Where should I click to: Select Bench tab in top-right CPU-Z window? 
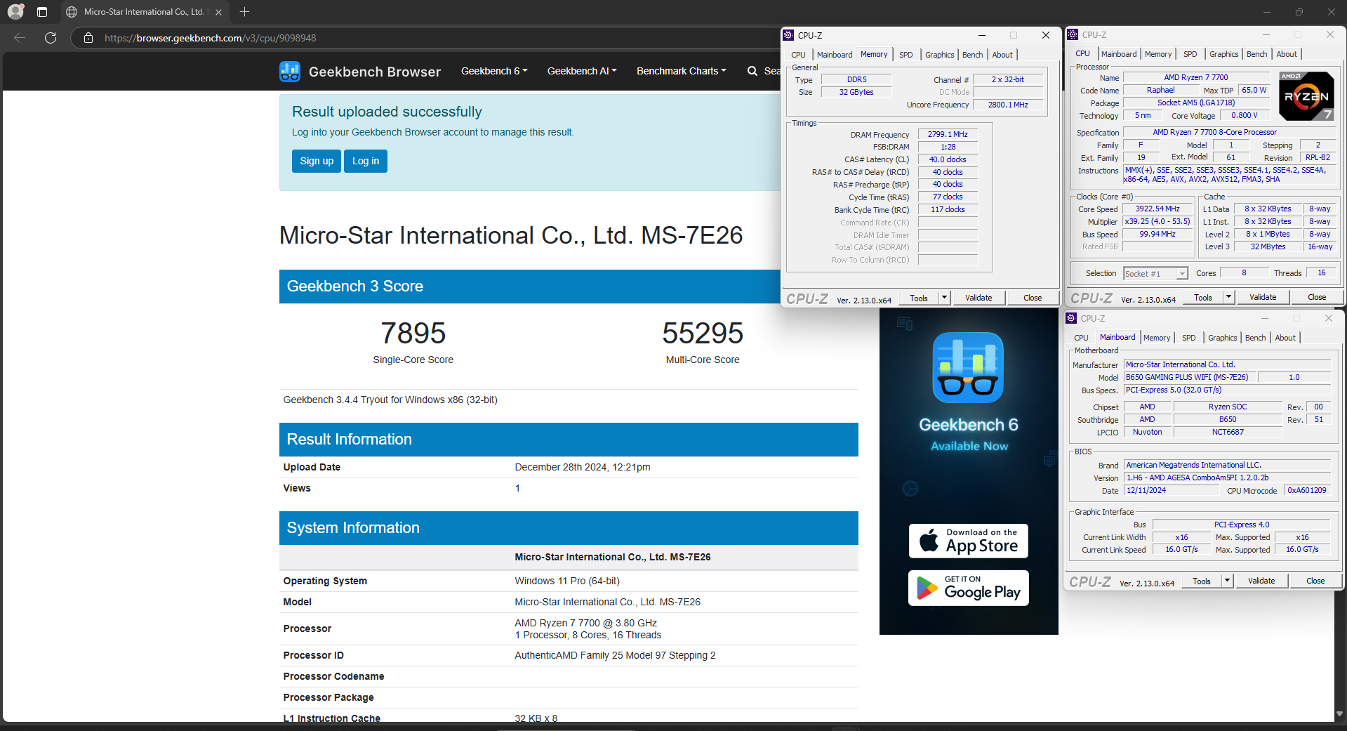pos(1256,54)
